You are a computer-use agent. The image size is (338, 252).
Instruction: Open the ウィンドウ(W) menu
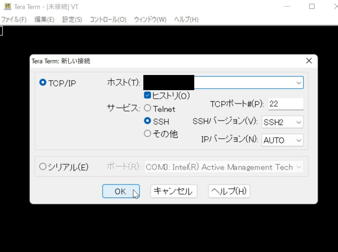[x=150, y=20]
